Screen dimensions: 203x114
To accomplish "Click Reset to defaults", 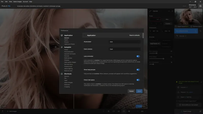I will click(134, 35).
